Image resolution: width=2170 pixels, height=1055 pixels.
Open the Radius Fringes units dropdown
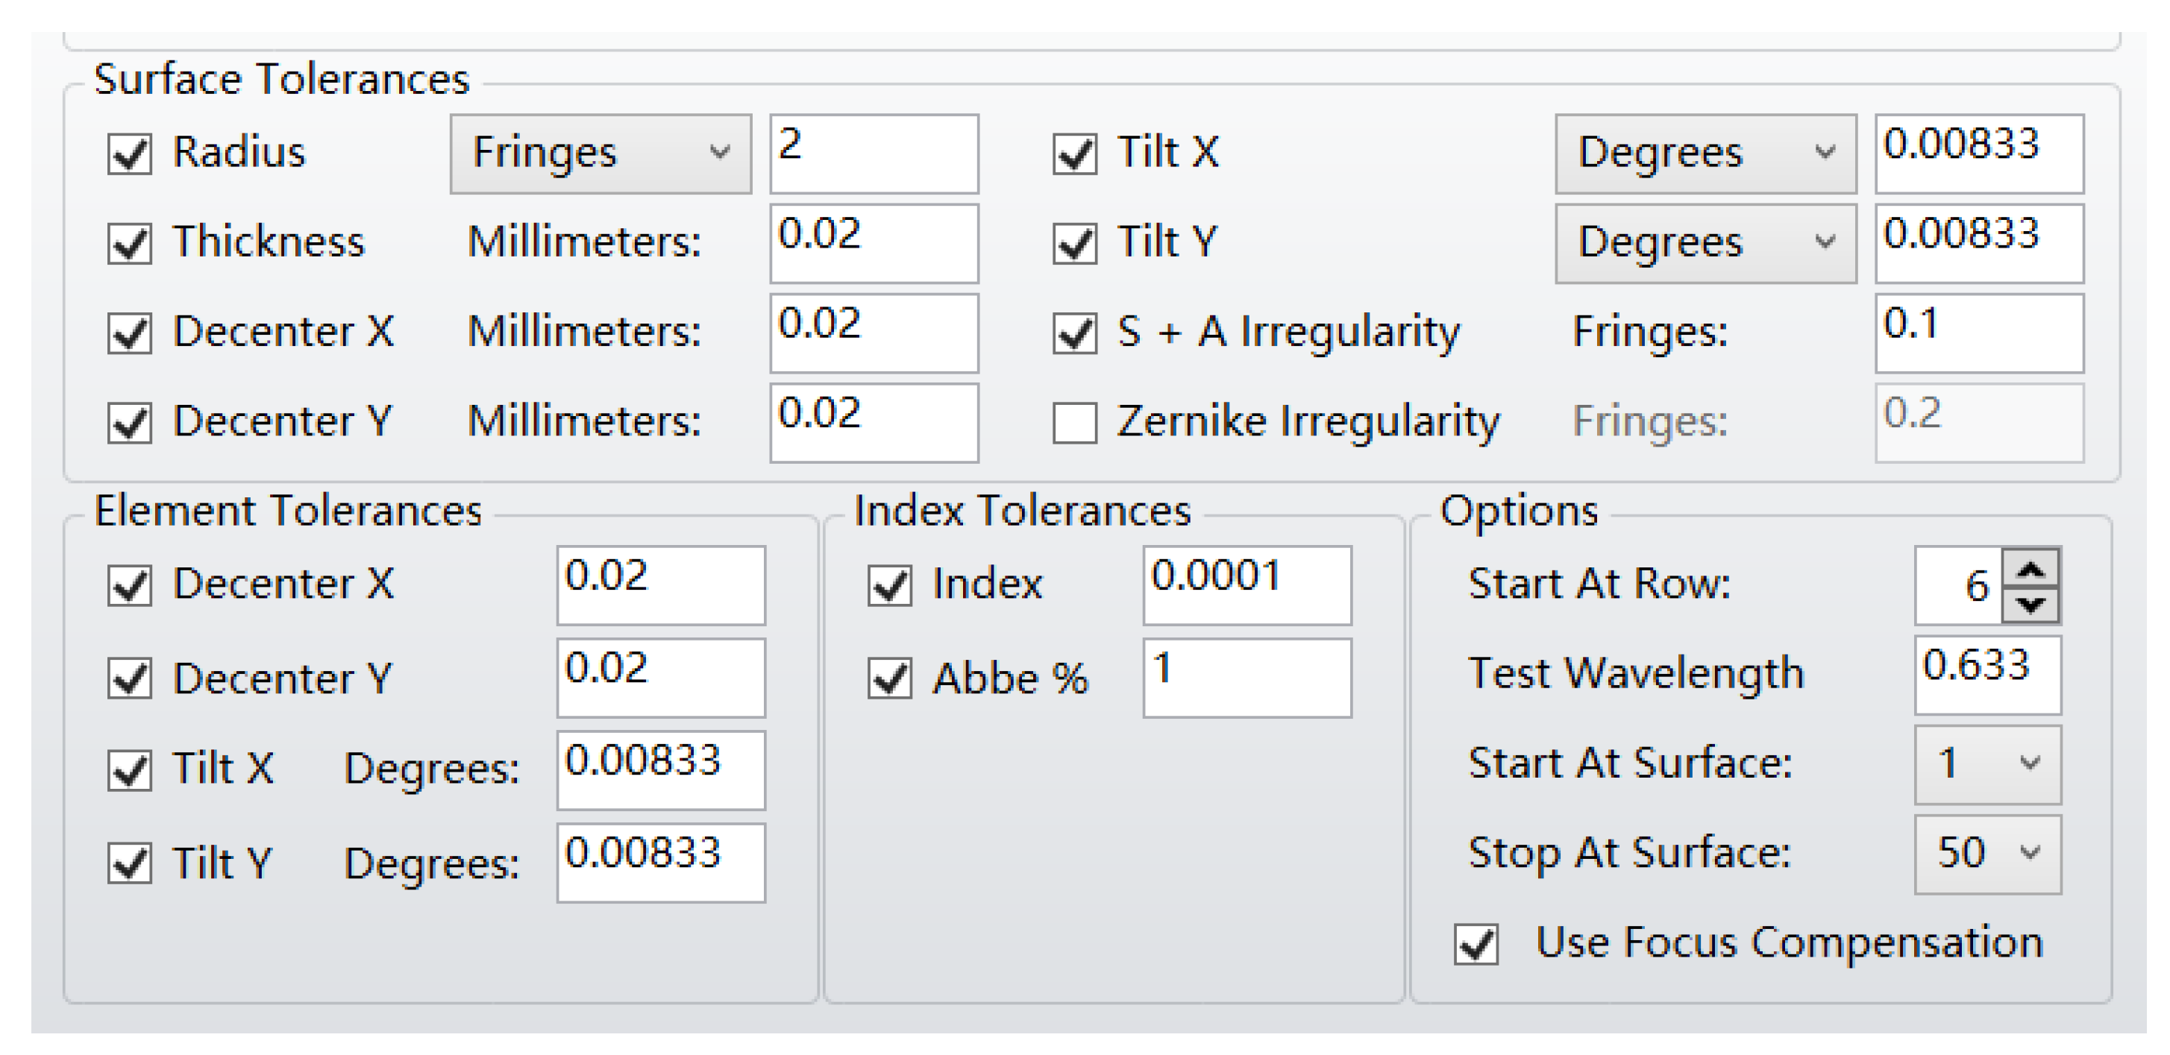point(600,154)
